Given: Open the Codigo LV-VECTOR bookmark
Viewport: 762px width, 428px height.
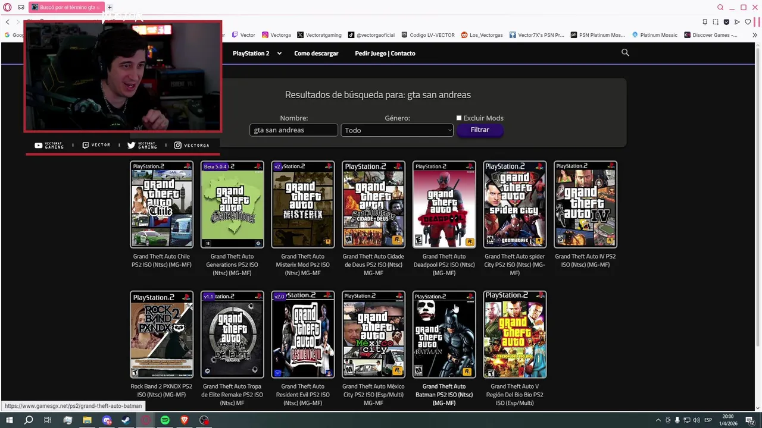Looking at the screenshot, I should pos(428,35).
